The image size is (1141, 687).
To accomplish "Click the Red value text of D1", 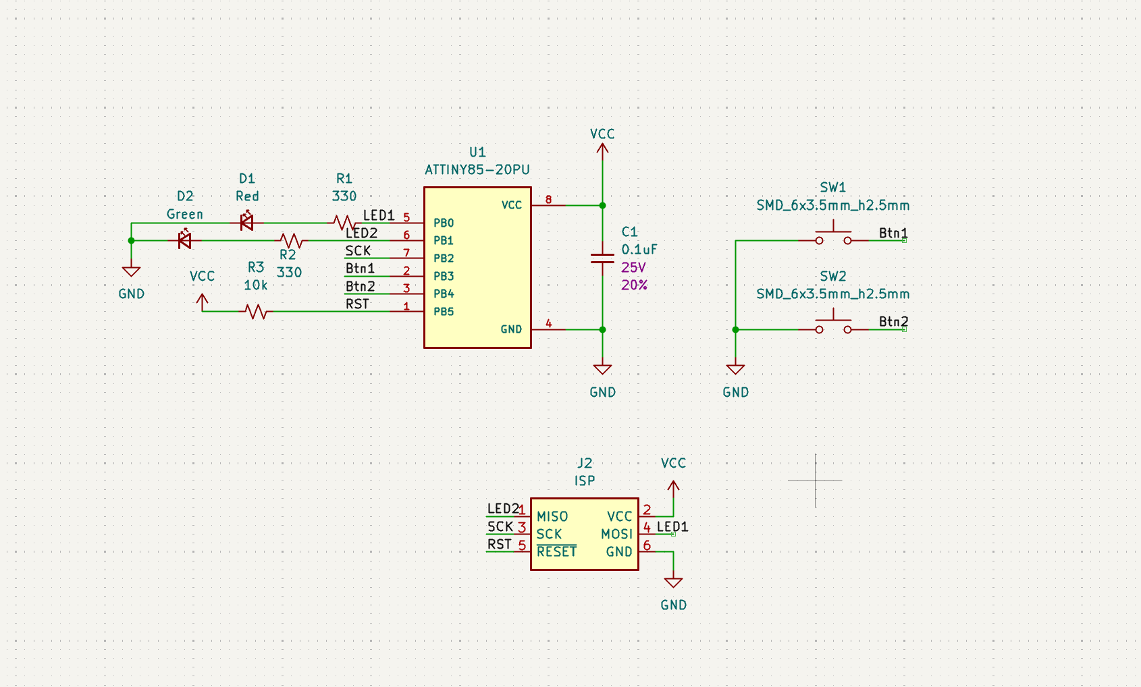I will coord(247,196).
